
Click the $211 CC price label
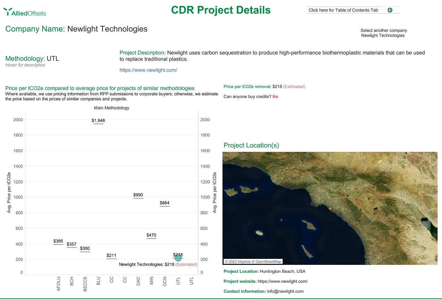point(111,255)
